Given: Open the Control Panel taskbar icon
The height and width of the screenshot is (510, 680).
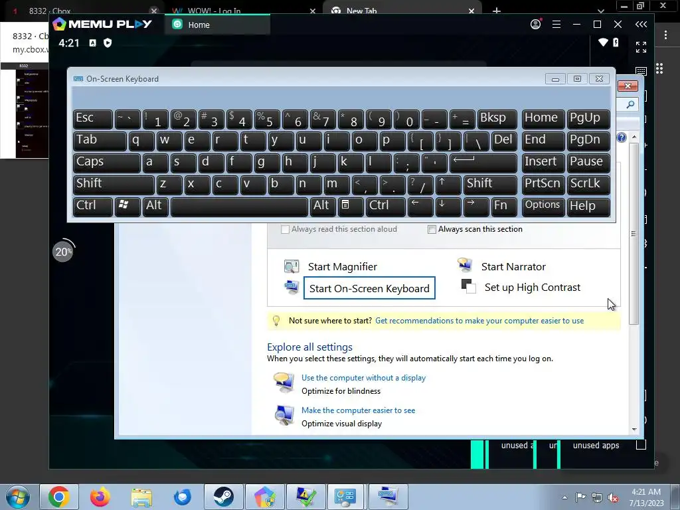Looking at the screenshot, I should pos(347,497).
